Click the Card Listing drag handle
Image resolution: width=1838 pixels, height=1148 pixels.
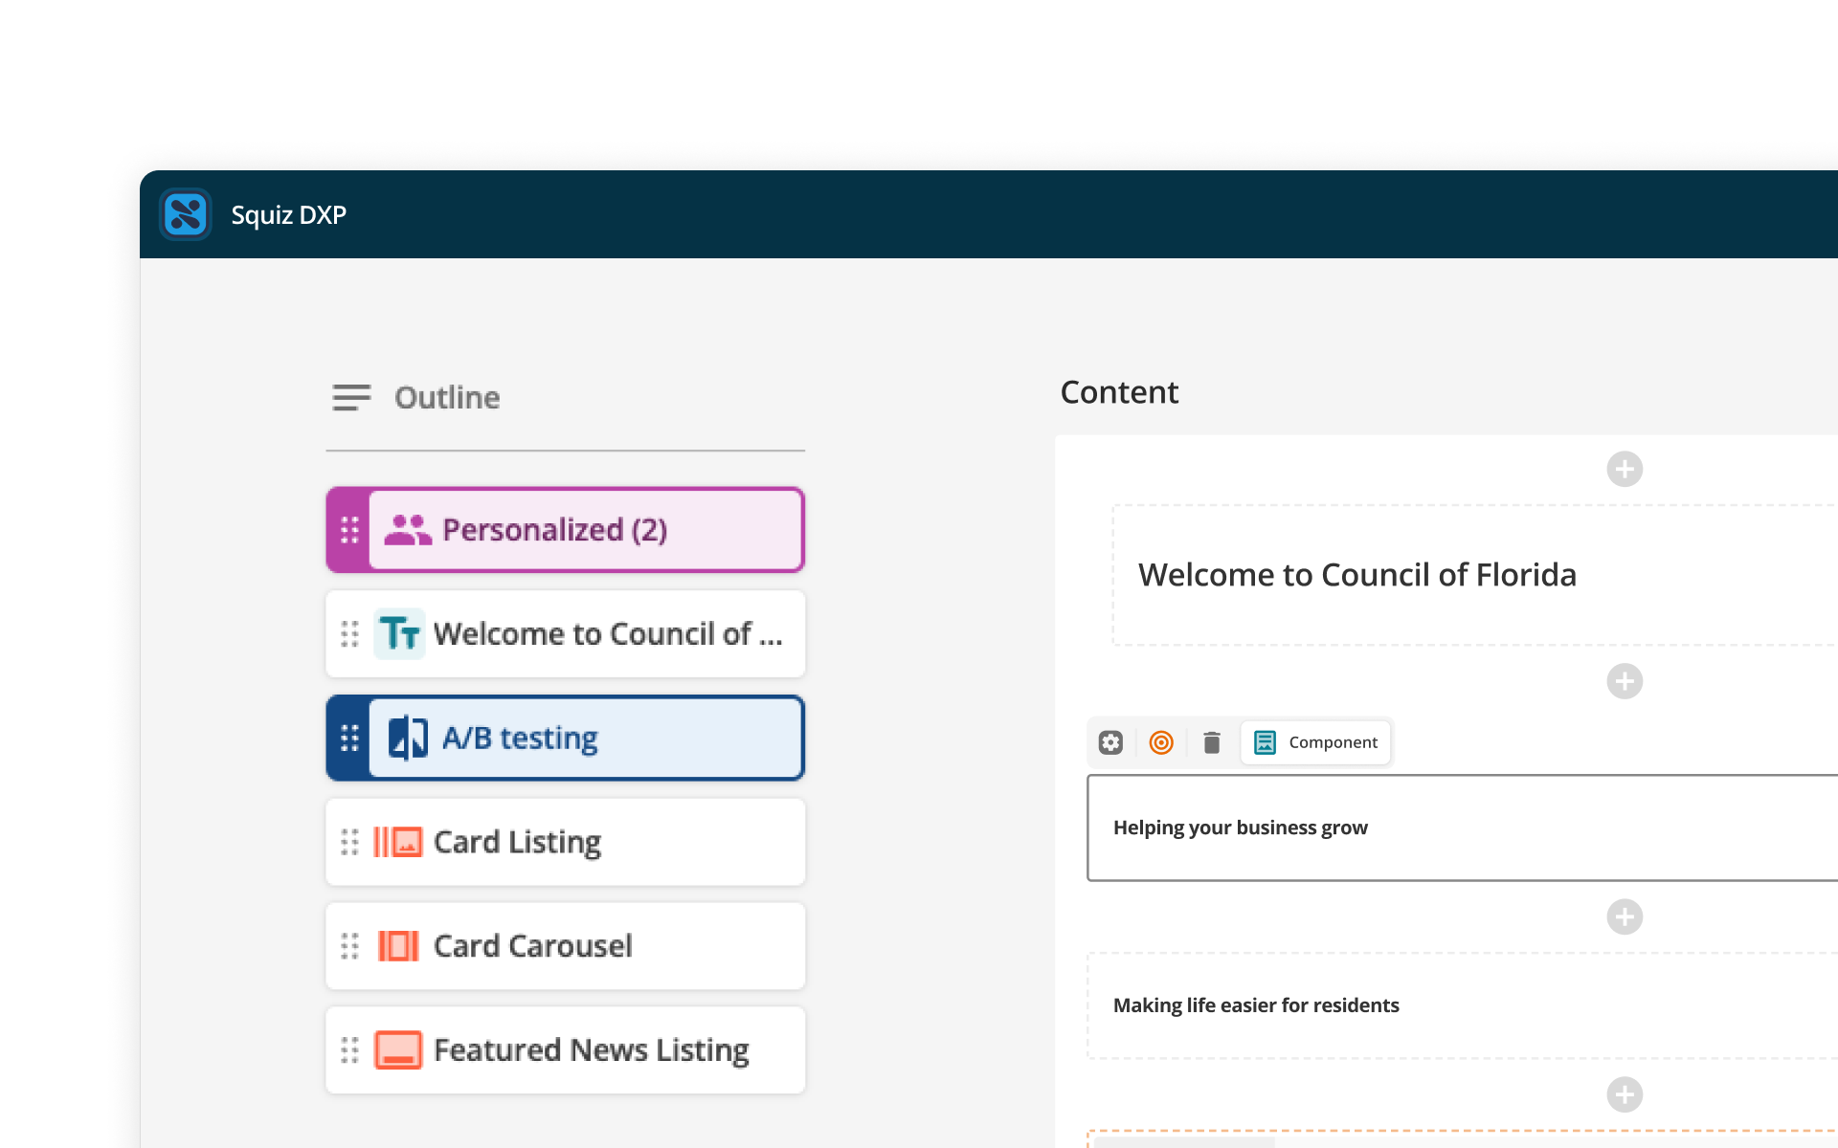click(x=349, y=842)
